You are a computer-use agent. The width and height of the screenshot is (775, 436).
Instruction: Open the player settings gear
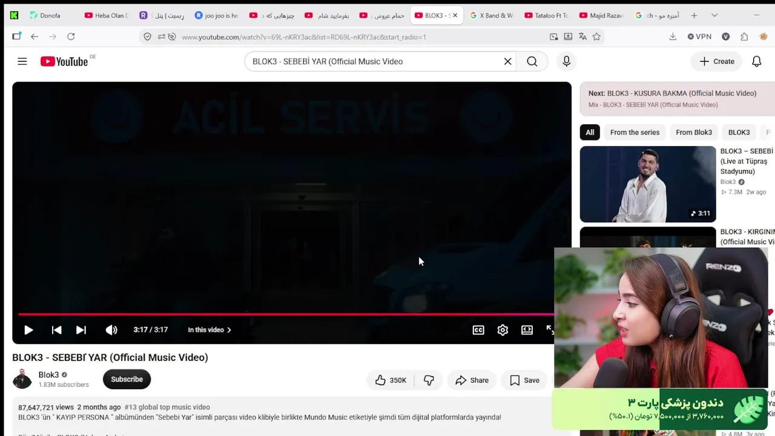click(x=503, y=330)
